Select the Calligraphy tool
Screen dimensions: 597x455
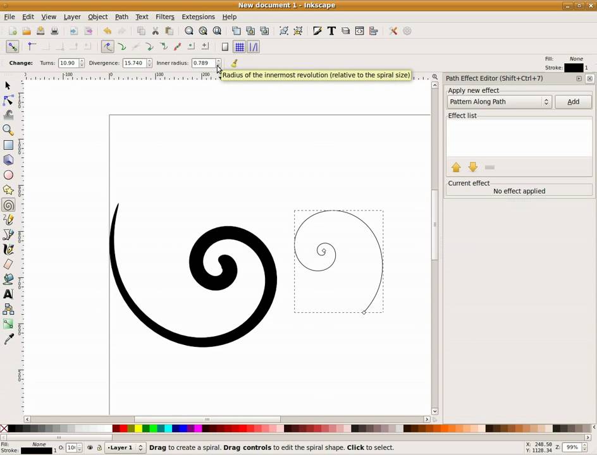click(9, 249)
